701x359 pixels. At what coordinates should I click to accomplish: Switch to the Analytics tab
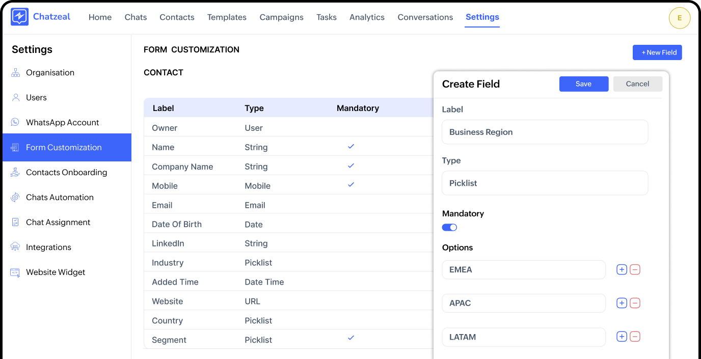coord(367,17)
